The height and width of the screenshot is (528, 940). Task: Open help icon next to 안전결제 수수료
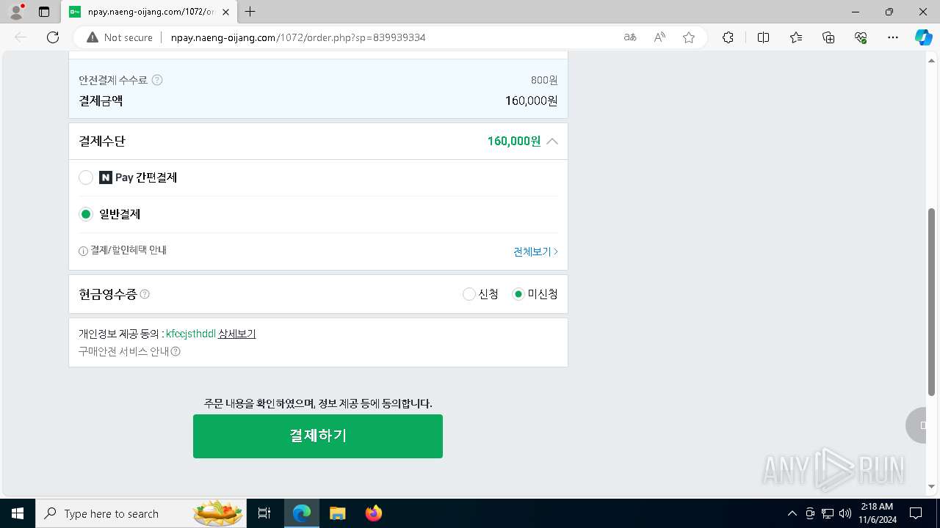(157, 80)
